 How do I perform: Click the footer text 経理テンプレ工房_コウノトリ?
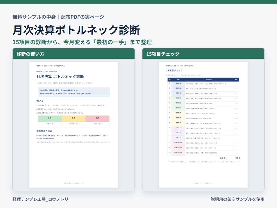40,199
